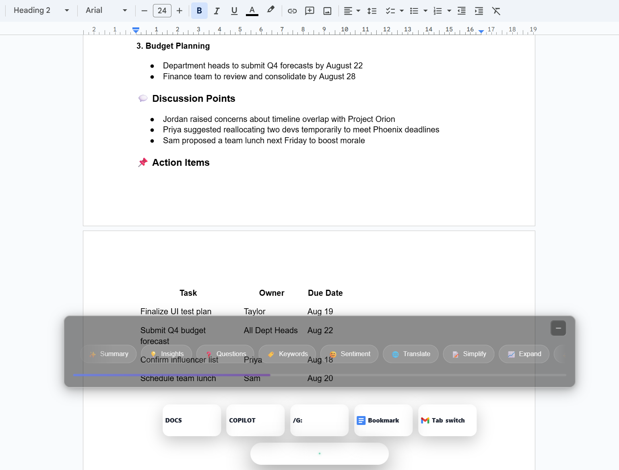Open the Bookmark shortcut card
This screenshot has width=619, height=470.
click(384, 420)
